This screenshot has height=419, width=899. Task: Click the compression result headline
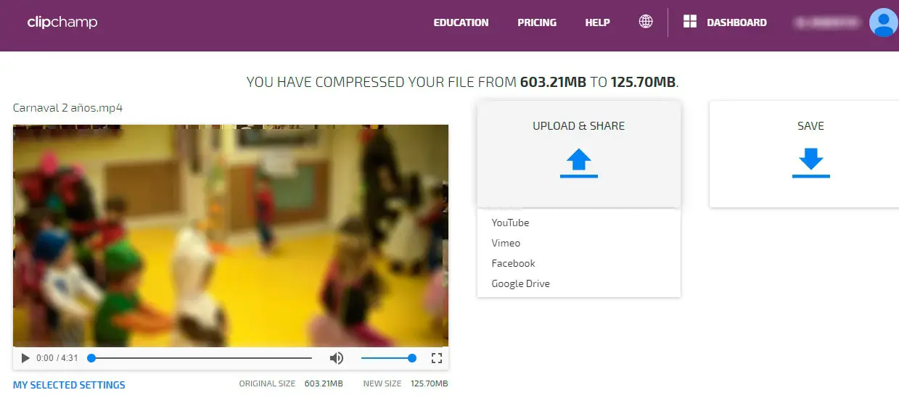pyautogui.click(x=463, y=82)
